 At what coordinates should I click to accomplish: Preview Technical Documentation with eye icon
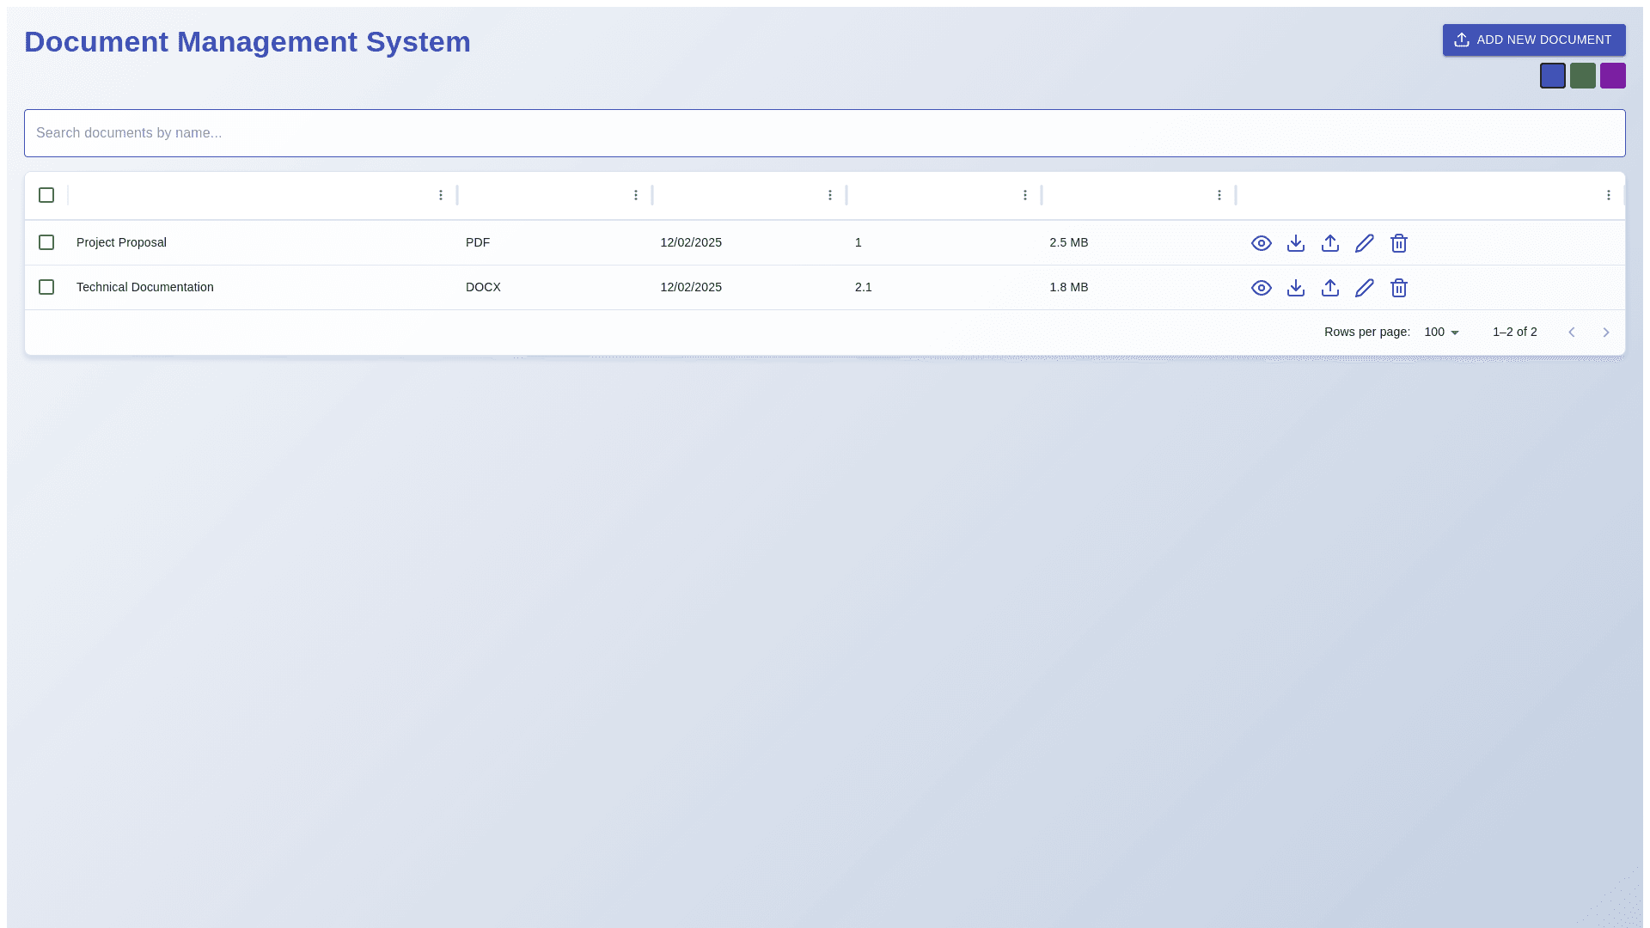(x=1261, y=288)
